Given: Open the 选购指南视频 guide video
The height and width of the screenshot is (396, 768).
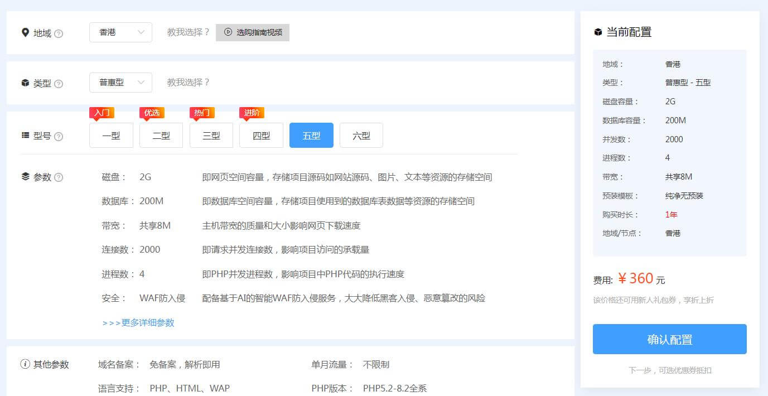Looking at the screenshot, I should (x=253, y=32).
